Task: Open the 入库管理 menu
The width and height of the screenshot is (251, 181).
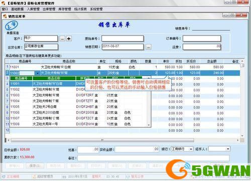Action: [33, 9]
